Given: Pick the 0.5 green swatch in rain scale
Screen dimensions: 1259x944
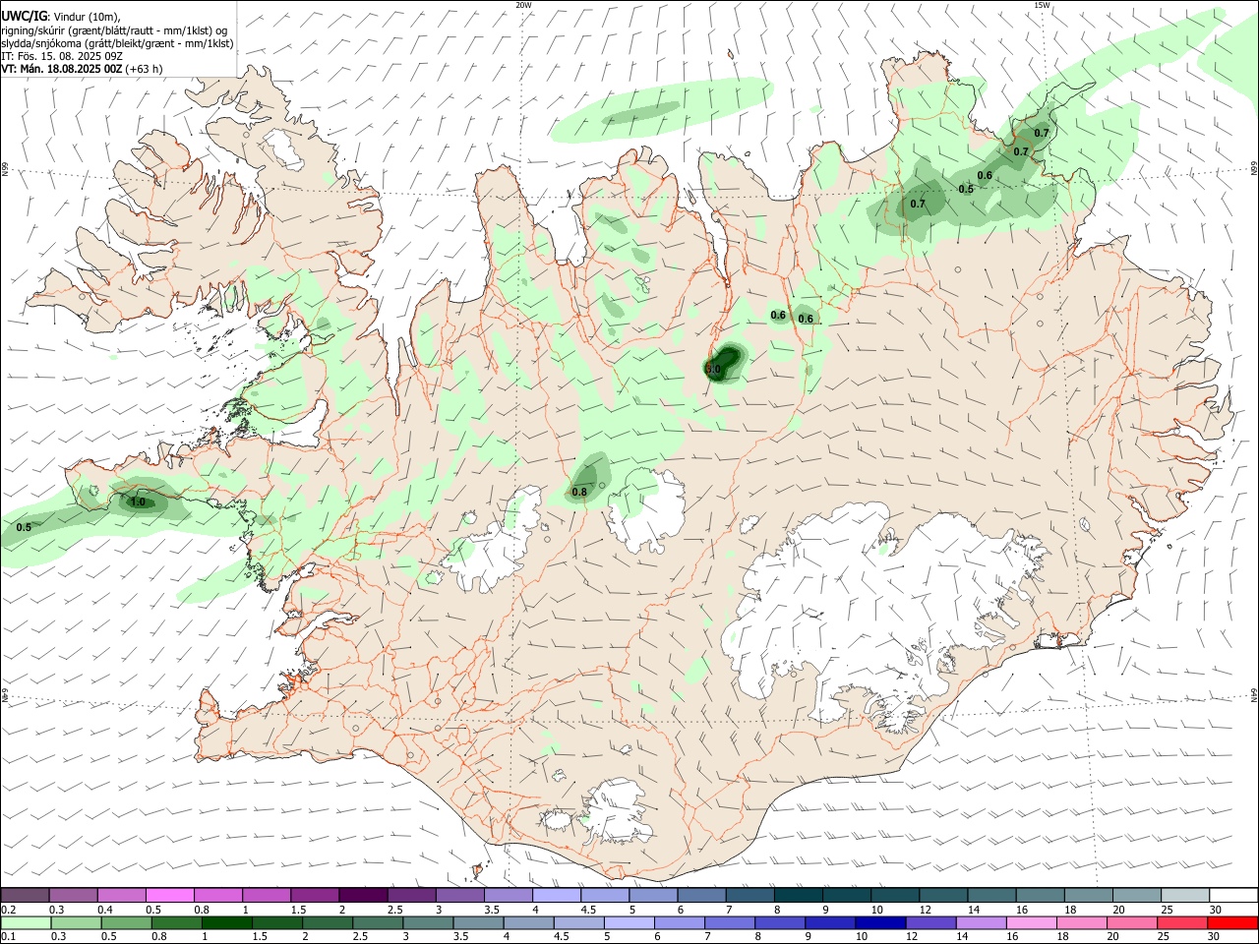Looking at the screenshot, I should point(126,922).
